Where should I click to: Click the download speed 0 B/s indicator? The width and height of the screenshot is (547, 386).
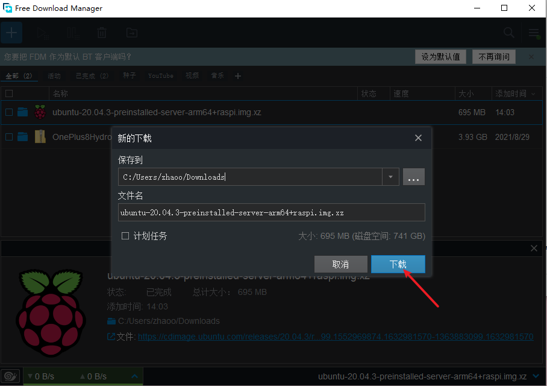(x=41, y=376)
